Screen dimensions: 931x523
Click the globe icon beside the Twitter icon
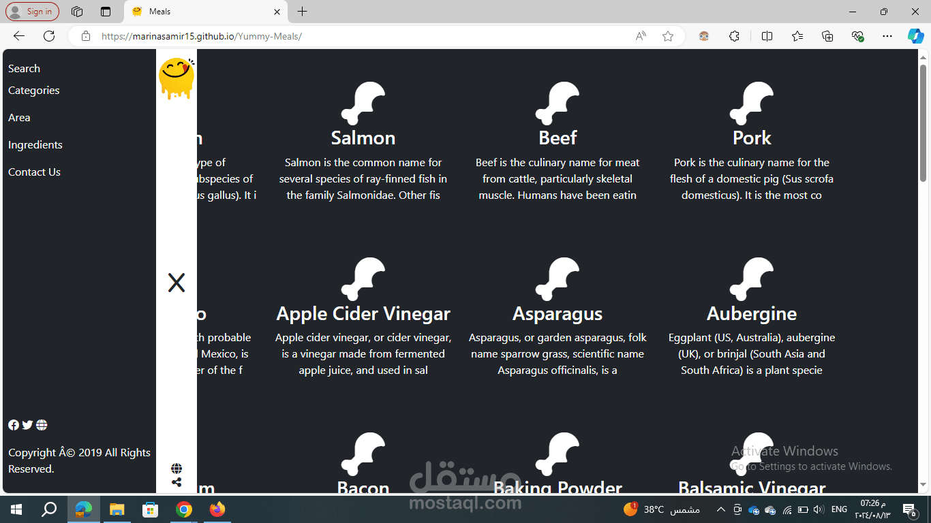[x=42, y=425]
